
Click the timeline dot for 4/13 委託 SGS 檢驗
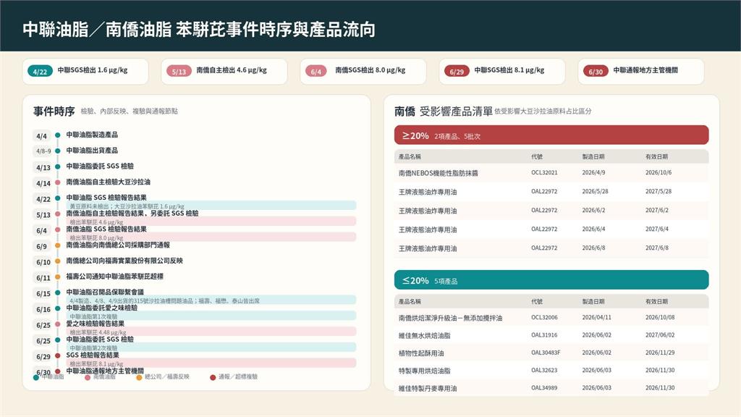(58, 167)
